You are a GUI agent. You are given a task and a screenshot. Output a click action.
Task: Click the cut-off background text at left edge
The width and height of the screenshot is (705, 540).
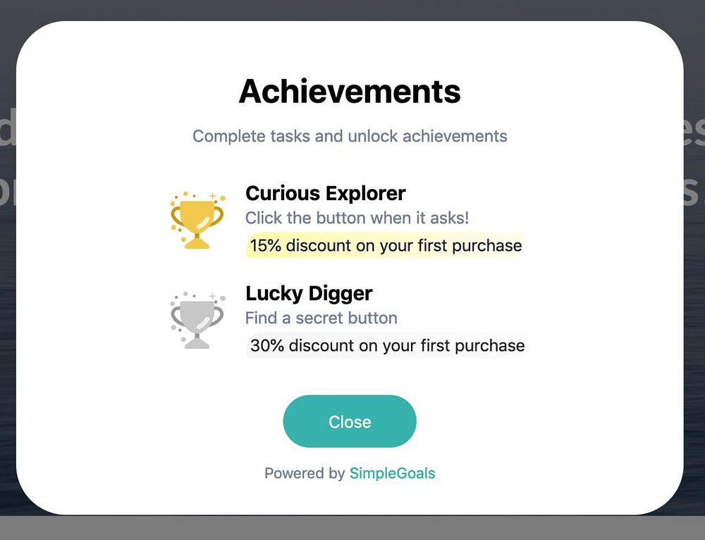[6, 133]
